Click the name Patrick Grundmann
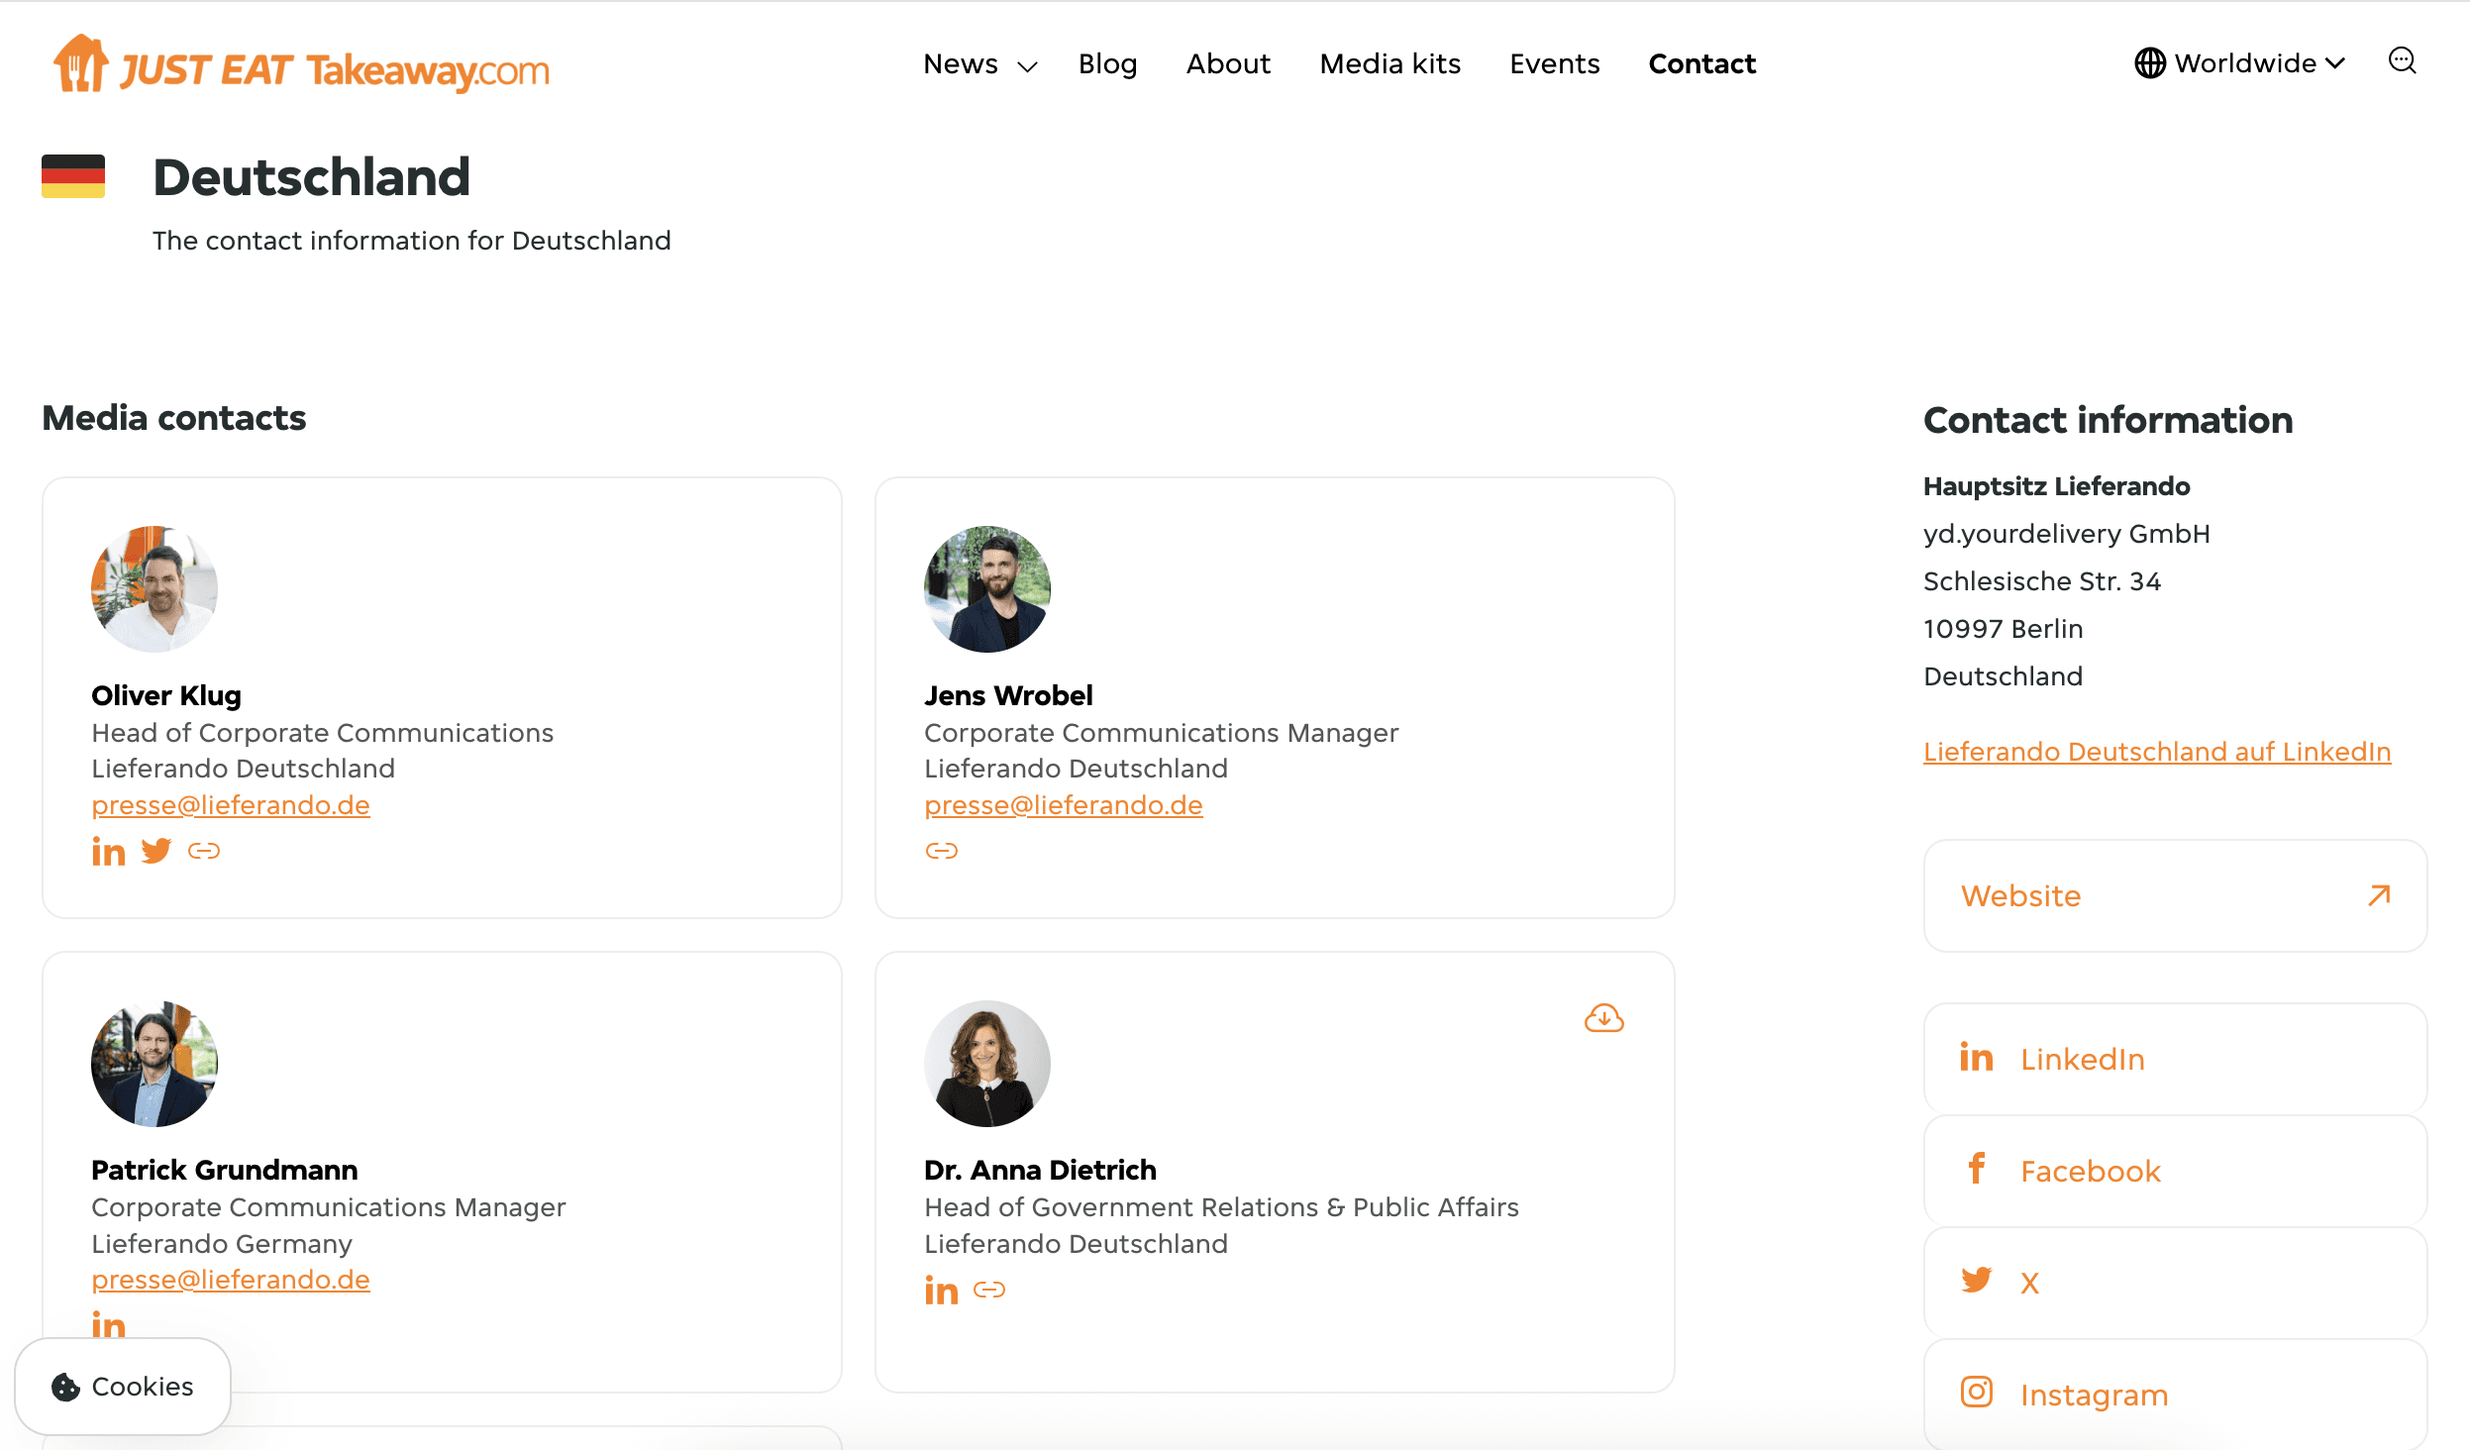 225,1170
